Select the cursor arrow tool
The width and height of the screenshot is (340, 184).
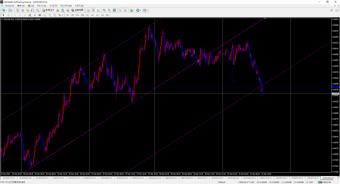point(3,15)
